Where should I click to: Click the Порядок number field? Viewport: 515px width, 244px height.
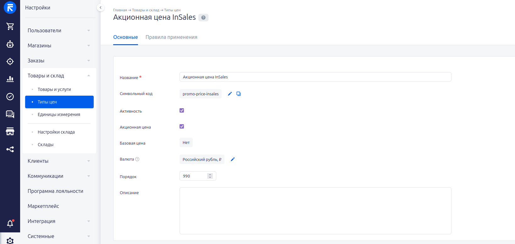click(x=198, y=176)
